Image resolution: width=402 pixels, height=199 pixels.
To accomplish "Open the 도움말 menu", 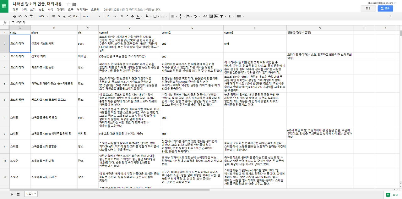I will (x=95, y=10).
